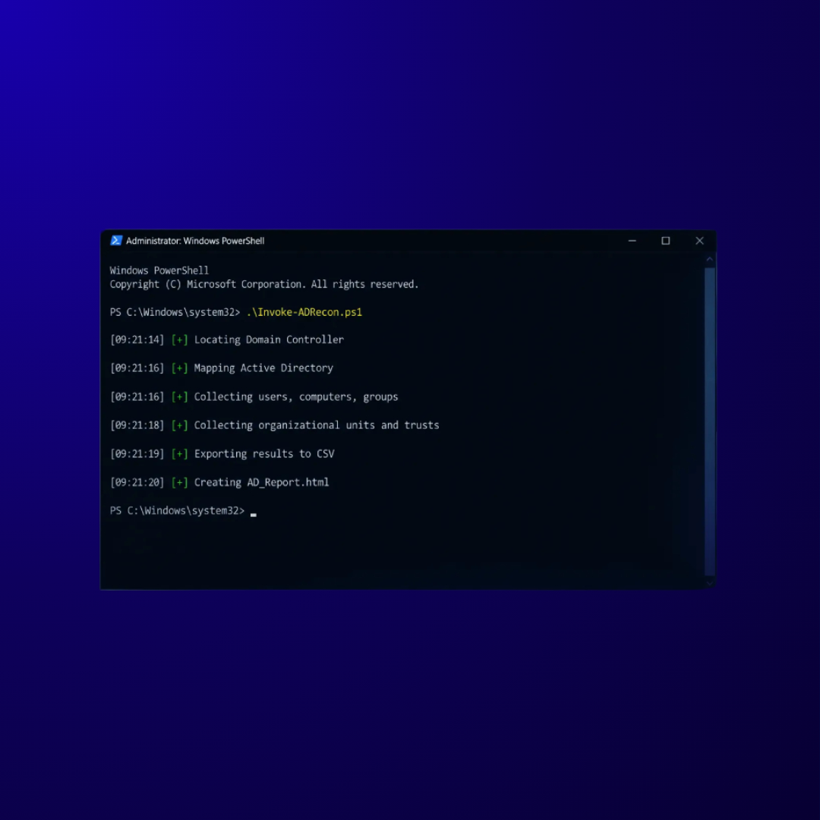Click the '[09:21:20]' timestamp
Image resolution: width=820 pixels, height=820 pixels.
137,482
